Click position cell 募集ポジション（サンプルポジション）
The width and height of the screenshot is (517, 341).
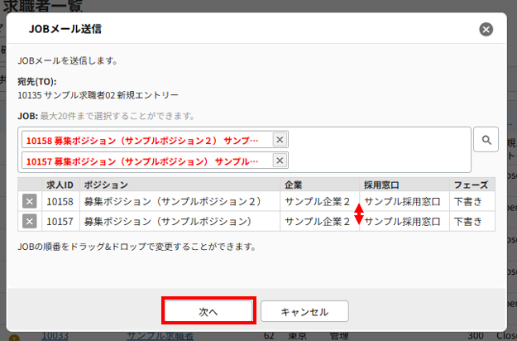pos(167,221)
